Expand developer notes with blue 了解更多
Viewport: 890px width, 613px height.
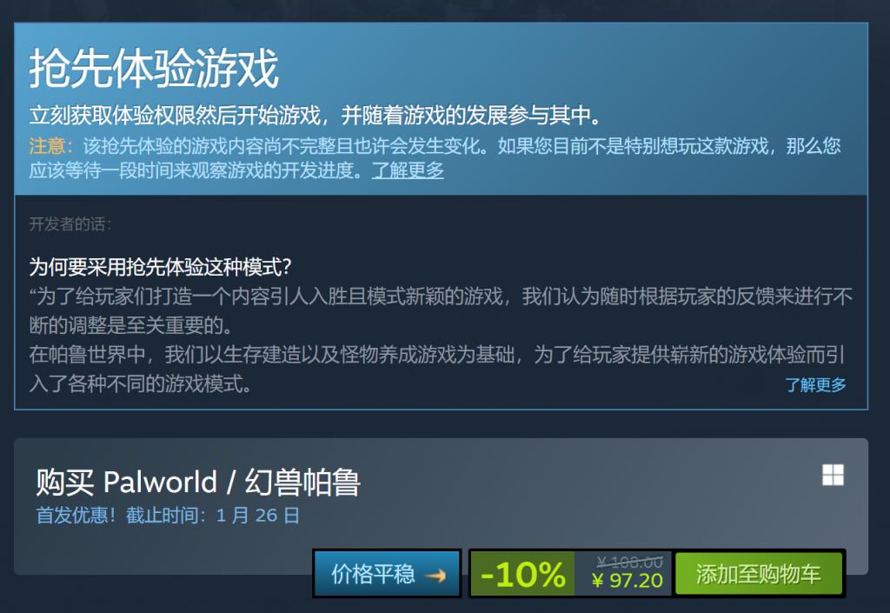click(815, 385)
